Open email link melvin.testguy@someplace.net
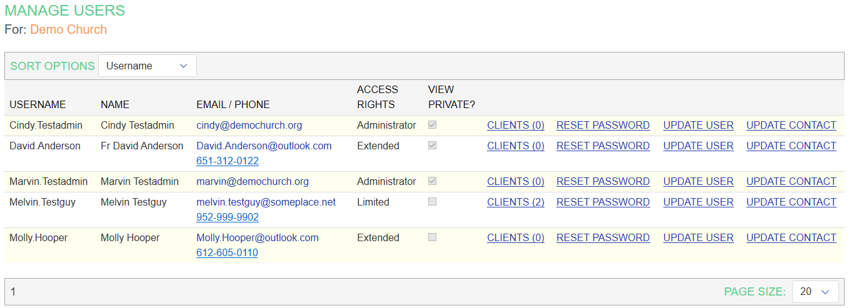The height and width of the screenshot is (308, 849). coord(266,202)
